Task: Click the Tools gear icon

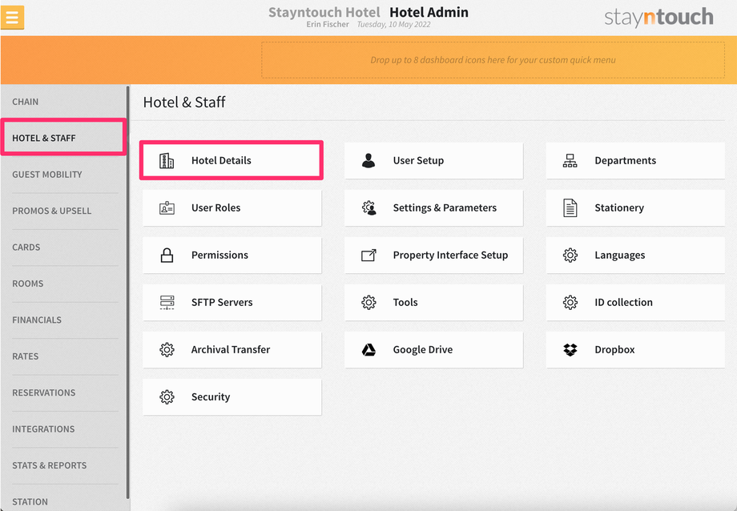Action: pyautogui.click(x=368, y=302)
